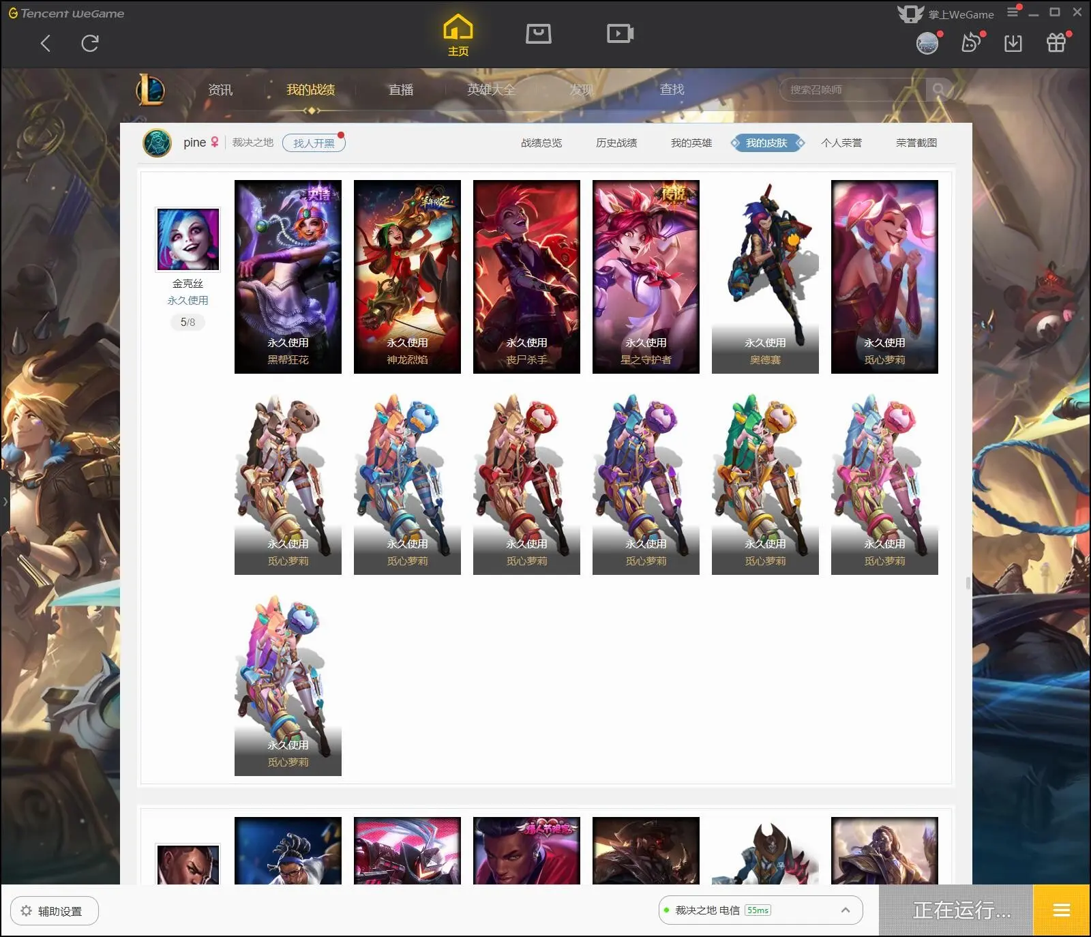Open the 神龙烈焰 skin card
This screenshot has height=937, width=1091.
click(407, 277)
